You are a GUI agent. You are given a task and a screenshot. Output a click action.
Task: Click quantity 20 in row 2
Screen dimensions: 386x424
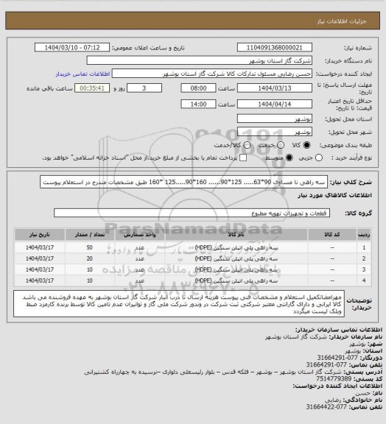coord(90,259)
